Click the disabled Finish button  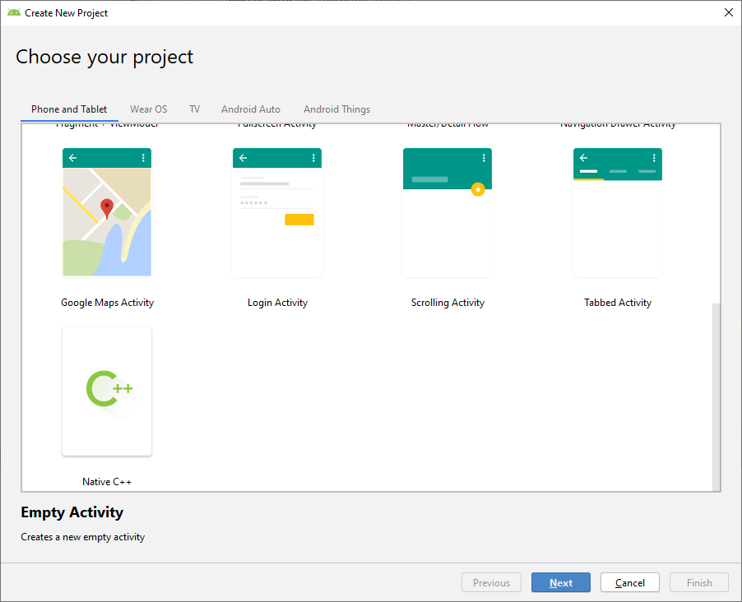(x=698, y=582)
